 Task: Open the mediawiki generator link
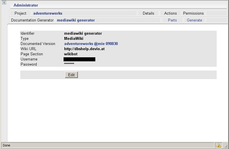click(x=76, y=20)
